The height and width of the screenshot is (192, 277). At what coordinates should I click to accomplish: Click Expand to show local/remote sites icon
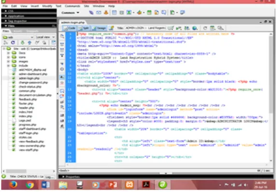click(x=53, y=42)
